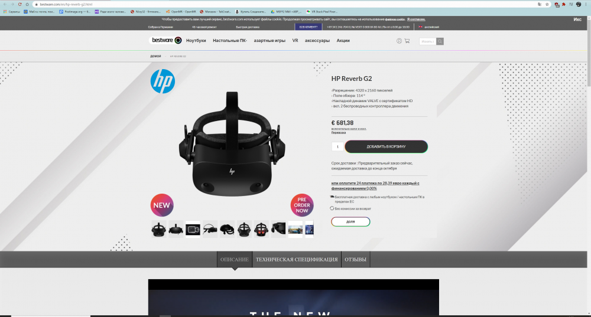Screen dimensions: 591x317
Task: Open the VR menu item
Action: coord(295,41)
